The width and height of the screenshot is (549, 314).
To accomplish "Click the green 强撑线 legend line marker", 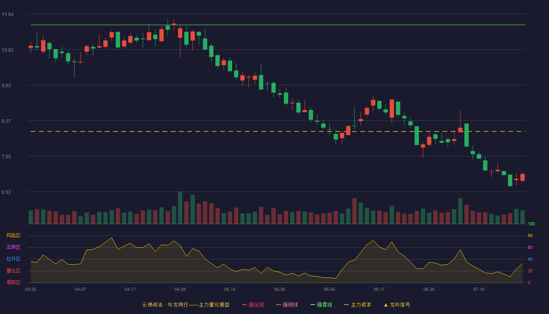I will tap(313, 305).
